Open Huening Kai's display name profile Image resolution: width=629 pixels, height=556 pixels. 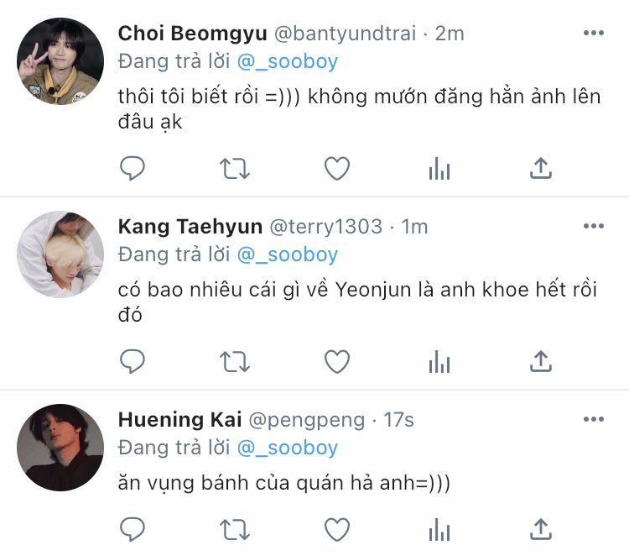tap(179, 420)
